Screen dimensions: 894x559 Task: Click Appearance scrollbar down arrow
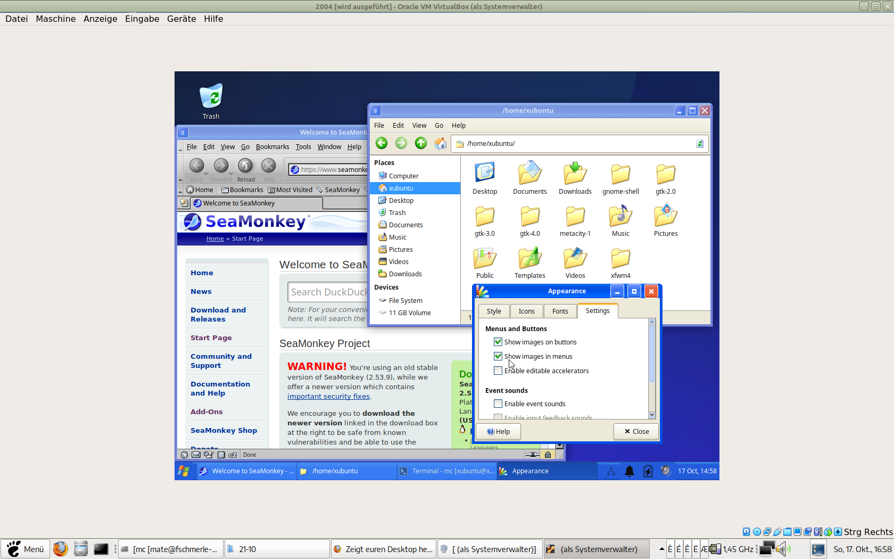(652, 415)
